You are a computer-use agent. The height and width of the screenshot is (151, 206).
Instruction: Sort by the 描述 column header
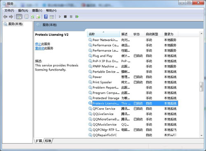click(x=126, y=34)
